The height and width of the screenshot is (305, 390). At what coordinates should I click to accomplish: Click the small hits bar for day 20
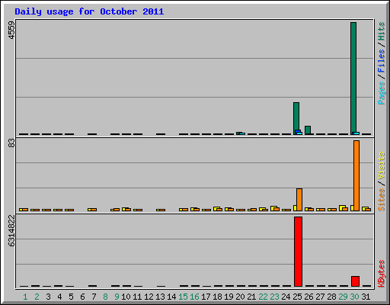239,133
